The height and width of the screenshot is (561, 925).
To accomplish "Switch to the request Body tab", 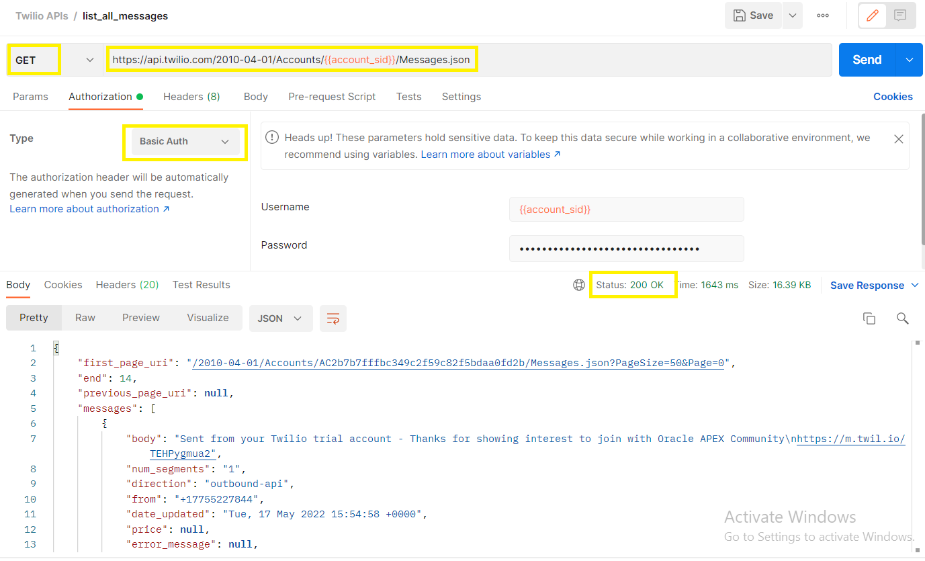I will coord(256,97).
